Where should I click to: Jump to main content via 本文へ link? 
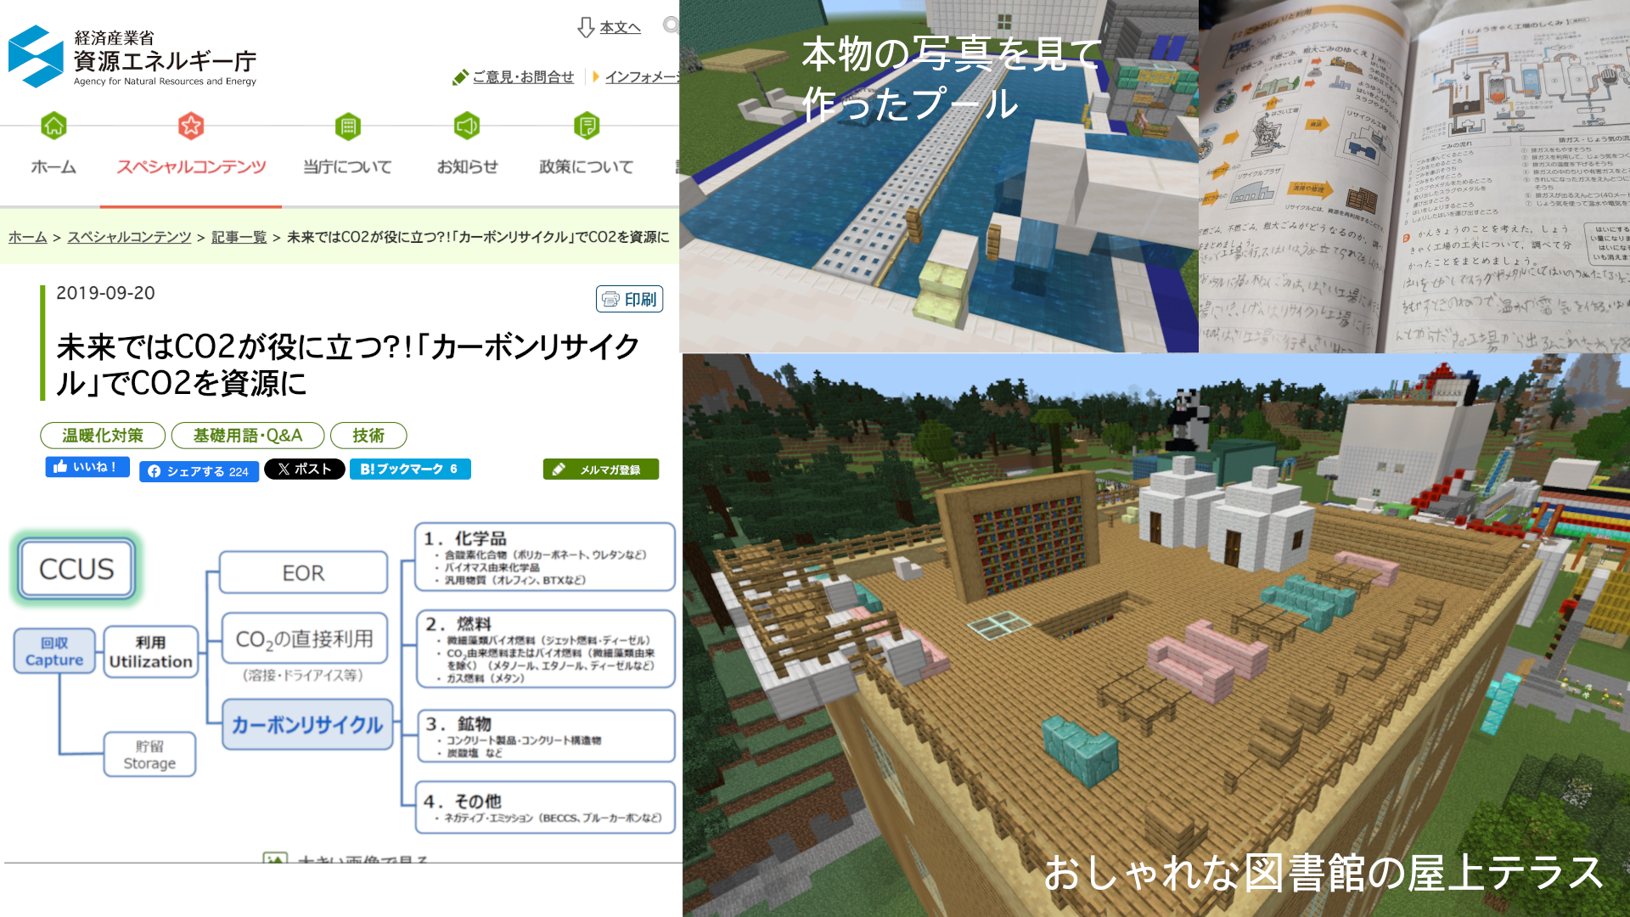[620, 27]
